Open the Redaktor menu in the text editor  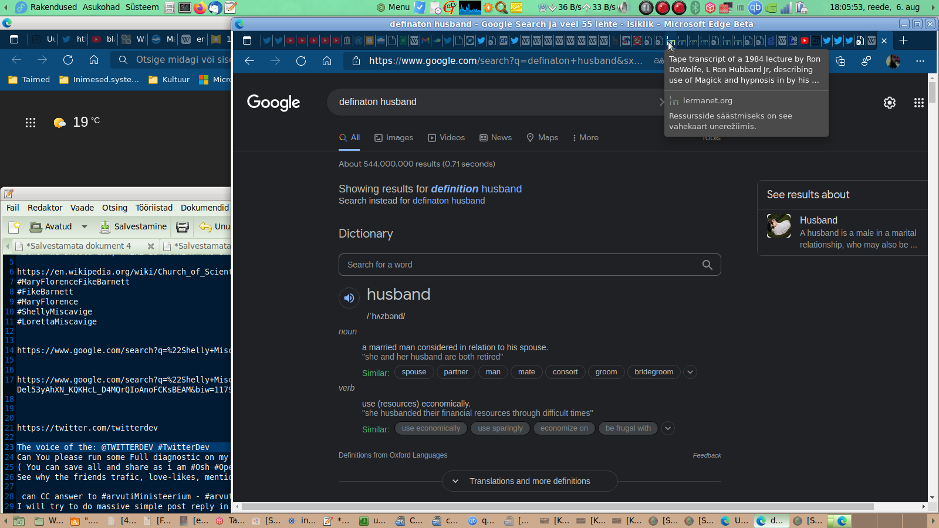45,208
